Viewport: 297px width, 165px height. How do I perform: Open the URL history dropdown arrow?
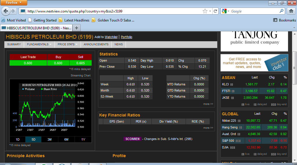tap(210, 11)
